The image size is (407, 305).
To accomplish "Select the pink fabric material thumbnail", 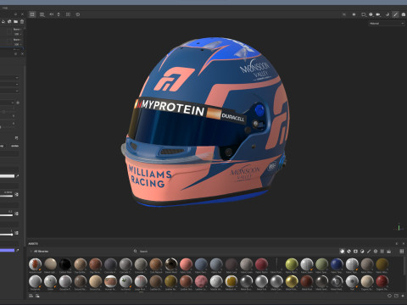I will [x=186, y=264].
